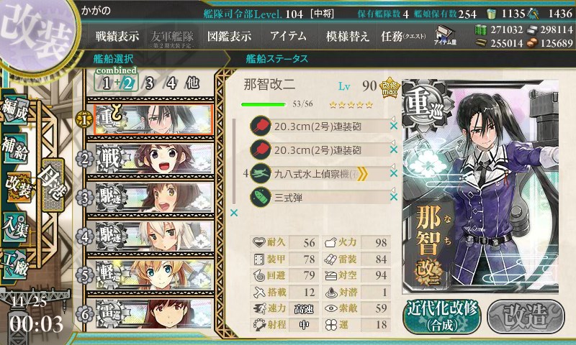576x345 pixels.
Task: Open the 編成 fleet composition sidebar icon
Action: click(x=15, y=110)
